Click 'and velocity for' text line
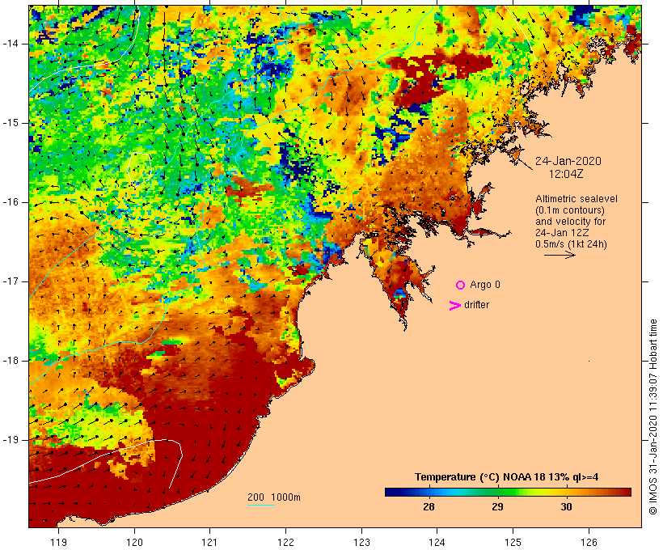663x550 pixels. [x=570, y=222]
